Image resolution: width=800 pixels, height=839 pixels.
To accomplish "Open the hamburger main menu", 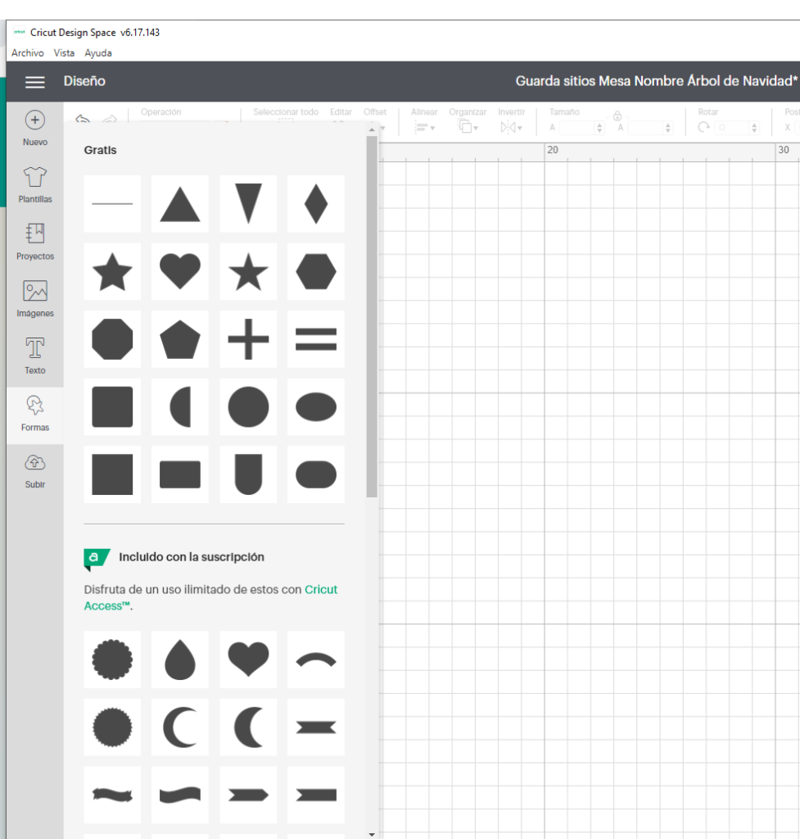I will [34, 82].
